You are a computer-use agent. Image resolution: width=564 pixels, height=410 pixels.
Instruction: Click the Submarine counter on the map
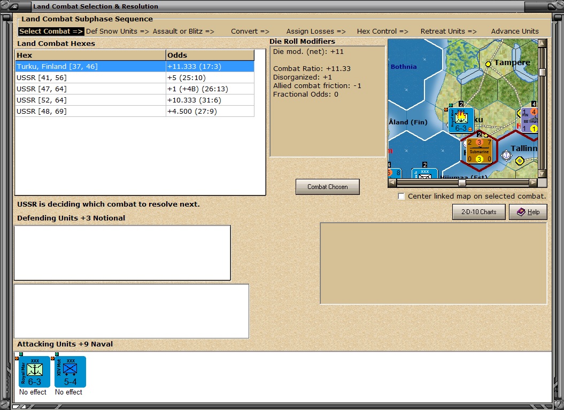pyautogui.click(x=479, y=151)
